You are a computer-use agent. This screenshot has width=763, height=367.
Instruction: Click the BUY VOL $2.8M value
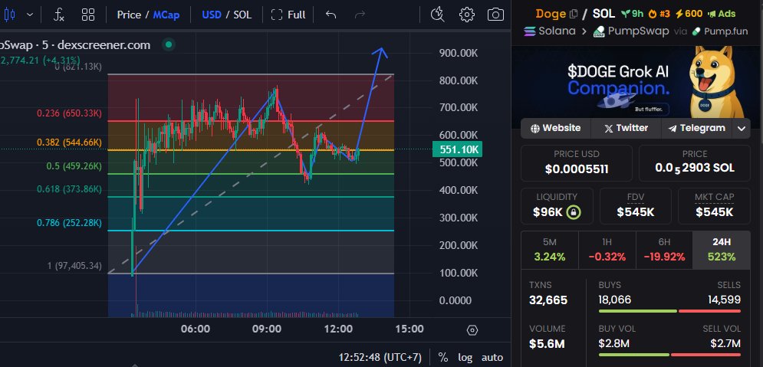click(x=614, y=344)
